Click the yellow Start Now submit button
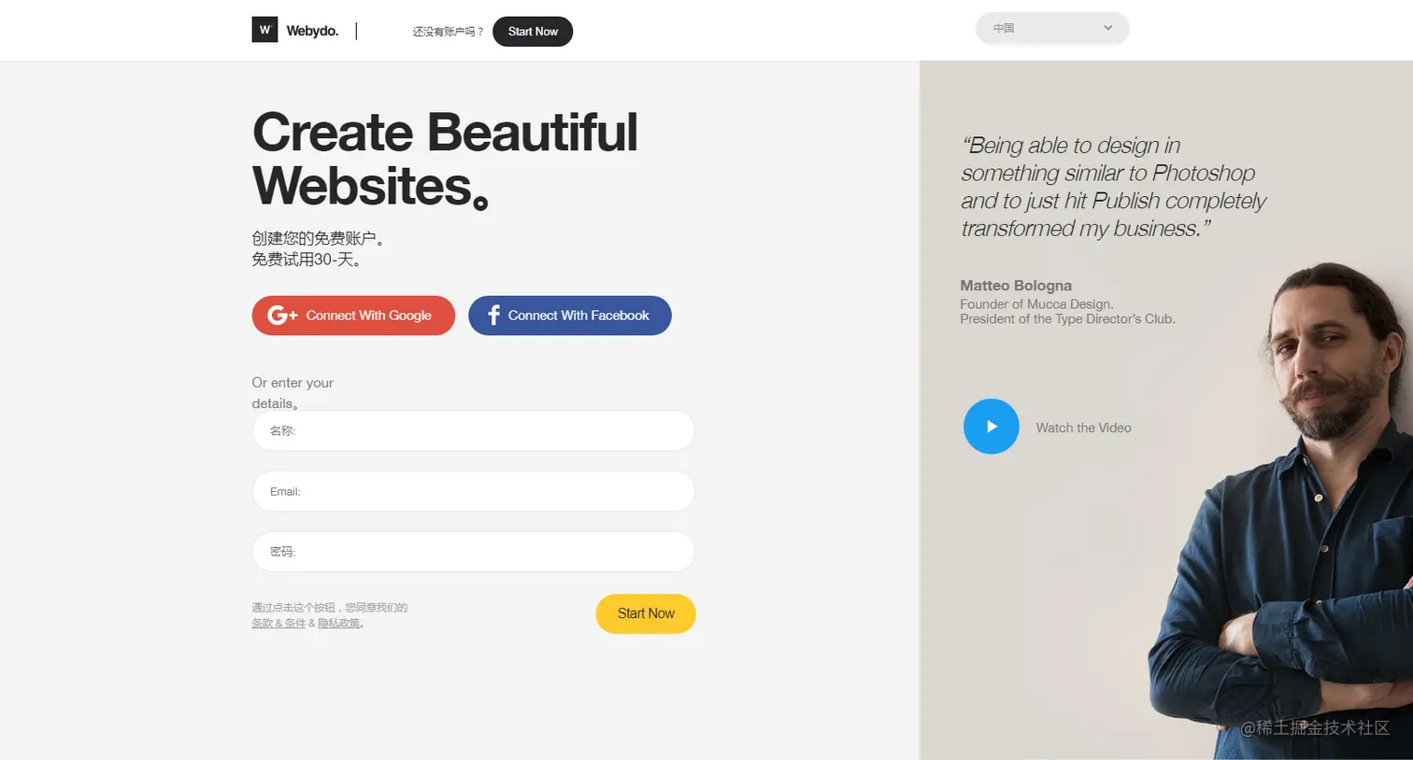This screenshot has height=760, width=1413. click(x=646, y=613)
